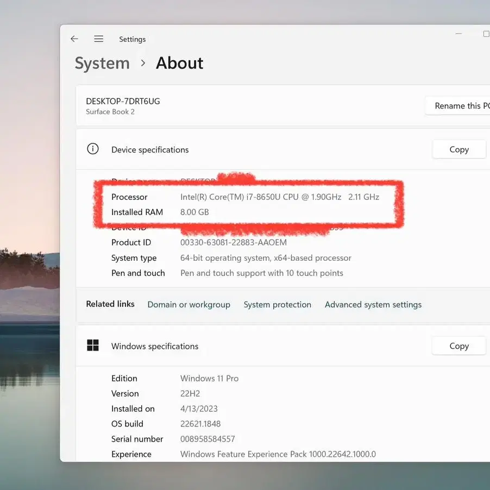Screen dimensions: 490x490
Task: Click the About page heading
Action: click(180, 63)
